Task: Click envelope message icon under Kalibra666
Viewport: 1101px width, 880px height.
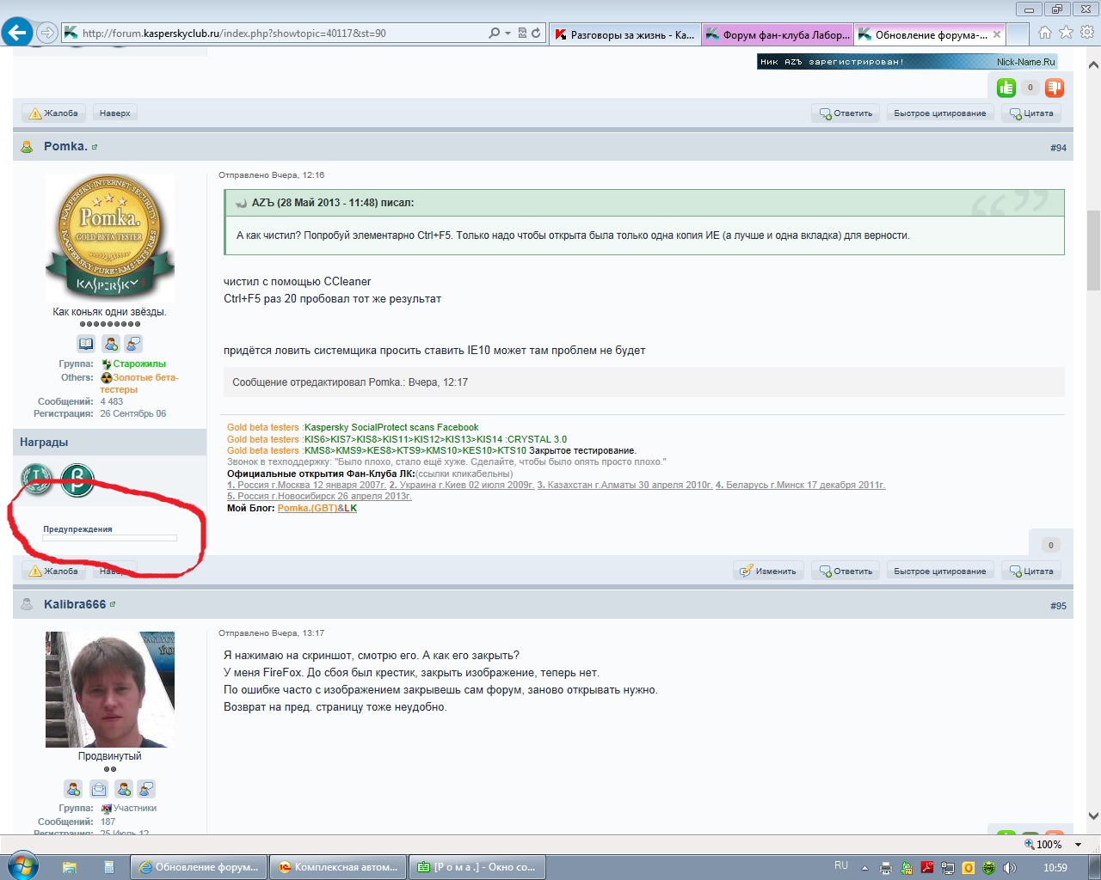Action: pyautogui.click(x=99, y=789)
